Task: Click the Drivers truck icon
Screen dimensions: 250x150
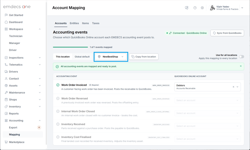Action: (x=6, y=72)
